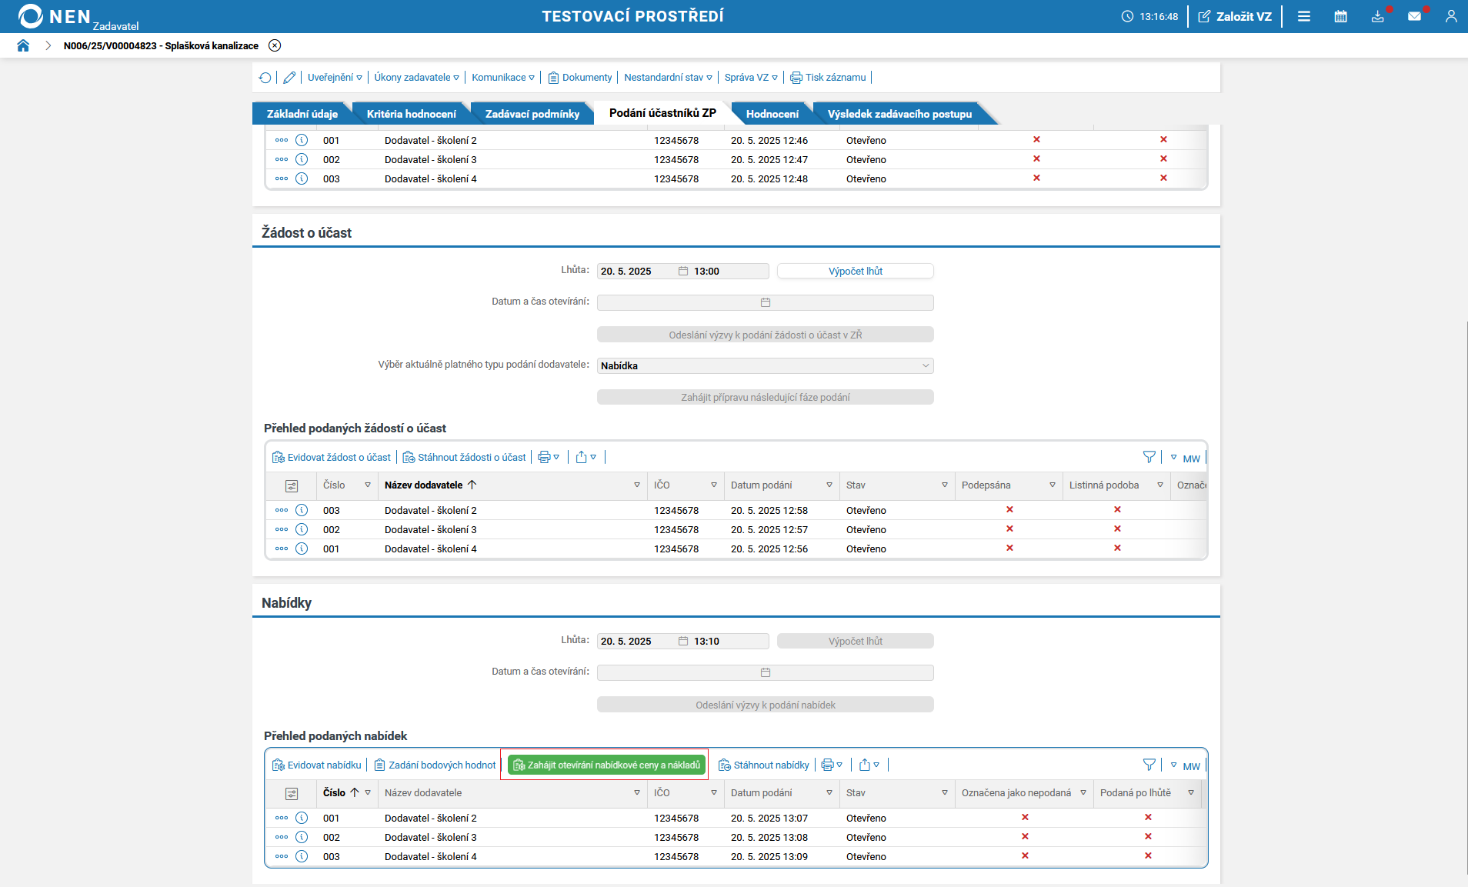Click the home icon in breadcrumb
The image size is (1468, 887).
23,45
